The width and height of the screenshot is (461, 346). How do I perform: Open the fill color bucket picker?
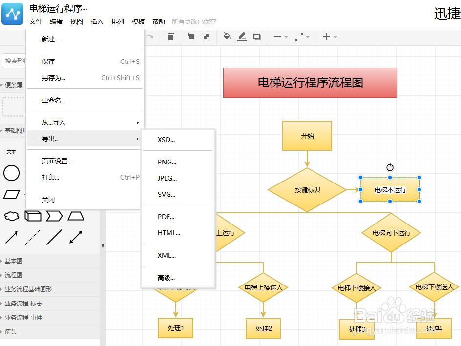(x=227, y=37)
